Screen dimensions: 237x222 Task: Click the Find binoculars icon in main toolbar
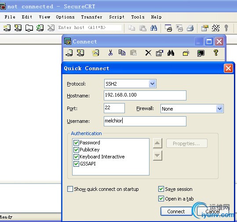point(153,28)
